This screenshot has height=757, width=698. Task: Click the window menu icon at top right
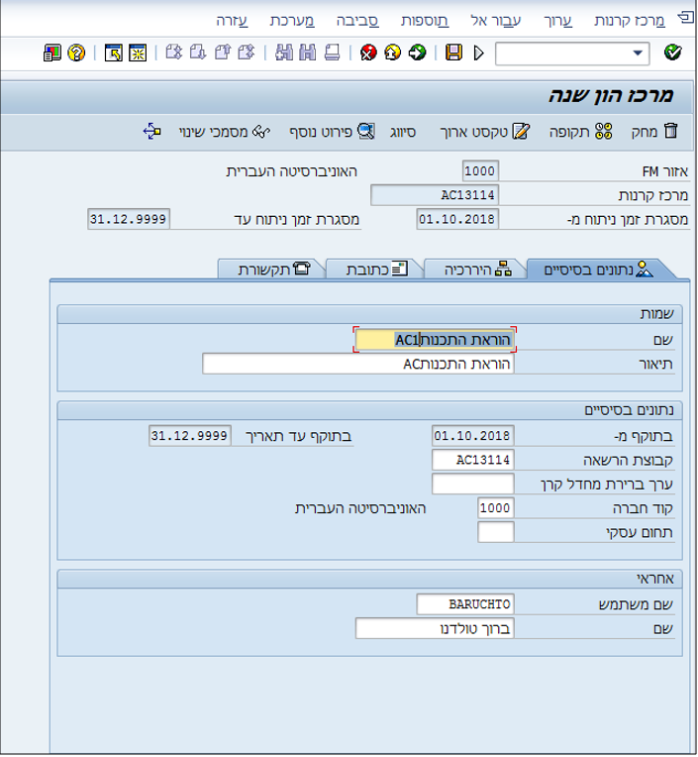(685, 19)
